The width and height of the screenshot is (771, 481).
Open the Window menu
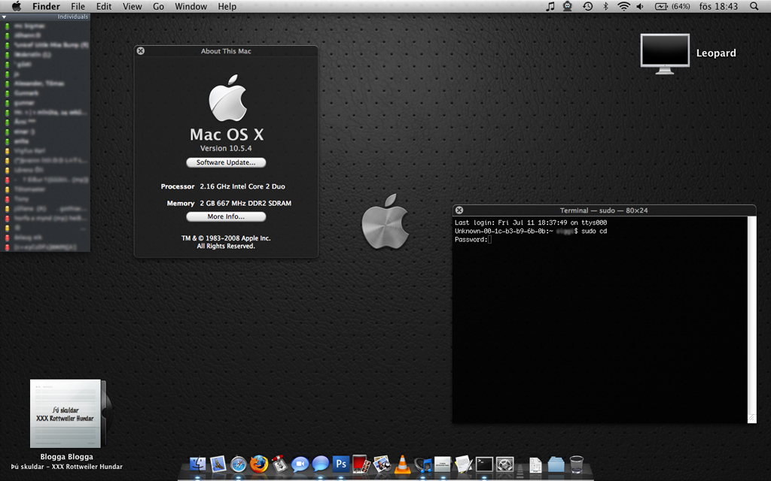(190, 6)
